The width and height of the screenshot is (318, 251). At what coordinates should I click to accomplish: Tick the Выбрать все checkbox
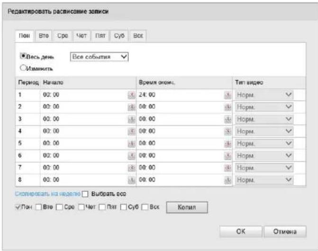point(85,194)
